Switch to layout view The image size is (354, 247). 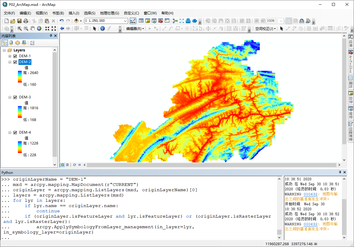pos(67,165)
